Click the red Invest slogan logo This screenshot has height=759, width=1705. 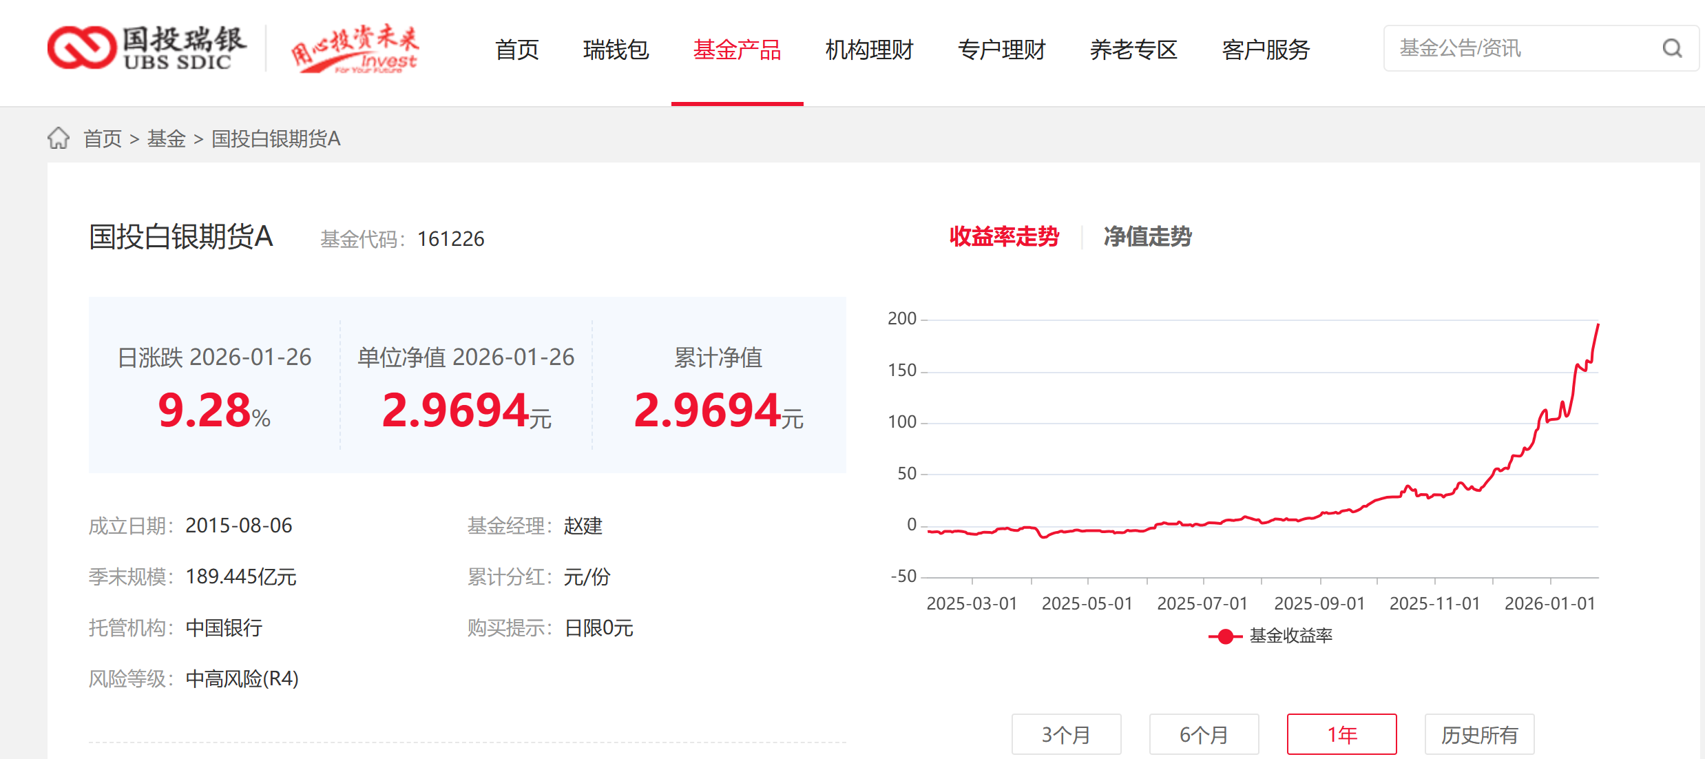point(355,49)
